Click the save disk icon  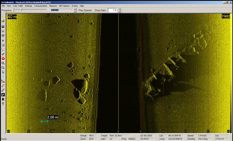[3, 27]
